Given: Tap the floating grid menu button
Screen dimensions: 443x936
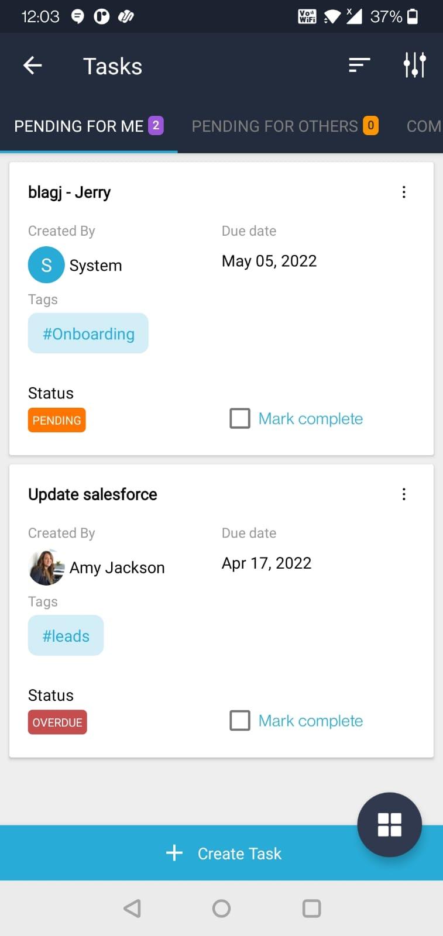Looking at the screenshot, I should pyautogui.click(x=389, y=824).
